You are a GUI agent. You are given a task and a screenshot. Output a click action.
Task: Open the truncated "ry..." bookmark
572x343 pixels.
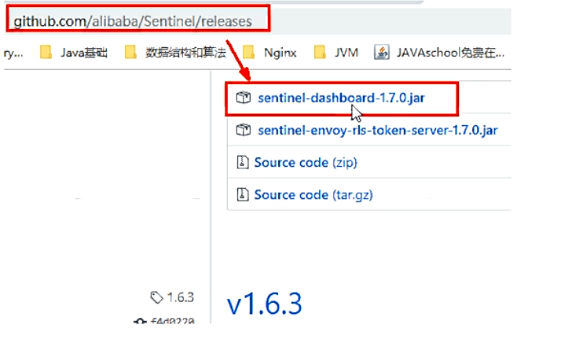click(13, 53)
